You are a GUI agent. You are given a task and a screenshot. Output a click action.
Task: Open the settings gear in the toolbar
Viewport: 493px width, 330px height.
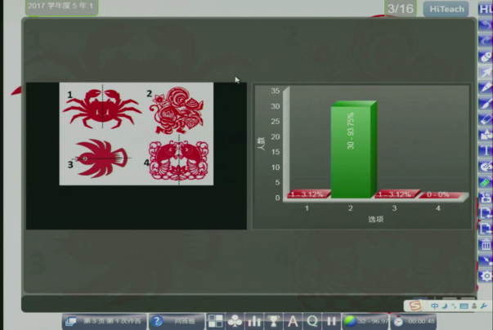486,276
